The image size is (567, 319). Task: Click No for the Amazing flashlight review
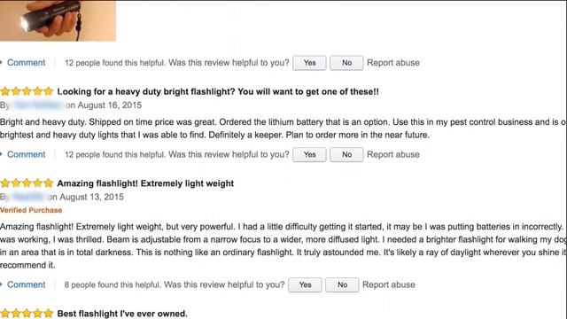pos(342,285)
